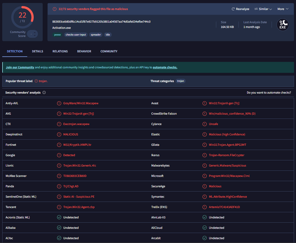Click the EXE file type icon
The height and width of the screenshot is (243, 296).
click(x=283, y=24)
